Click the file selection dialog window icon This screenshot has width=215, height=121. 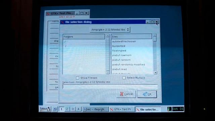coord(62,22)
